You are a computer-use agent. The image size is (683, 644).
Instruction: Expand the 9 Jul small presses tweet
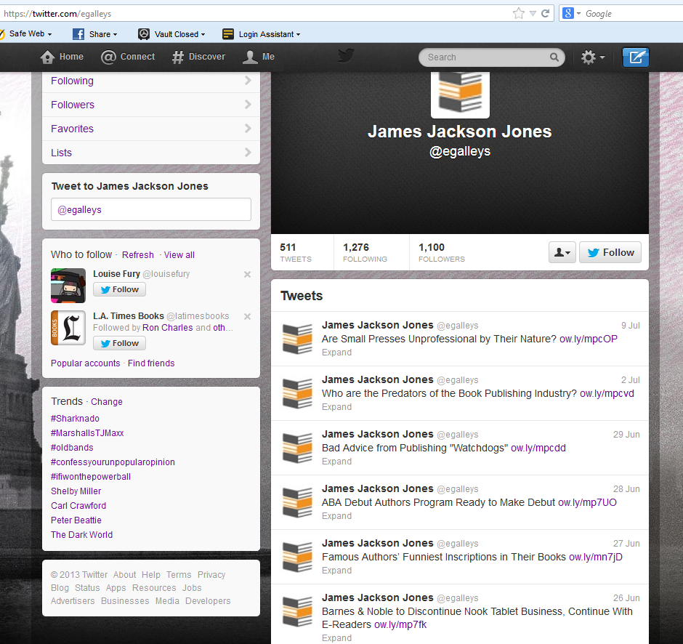click(336, 353)
